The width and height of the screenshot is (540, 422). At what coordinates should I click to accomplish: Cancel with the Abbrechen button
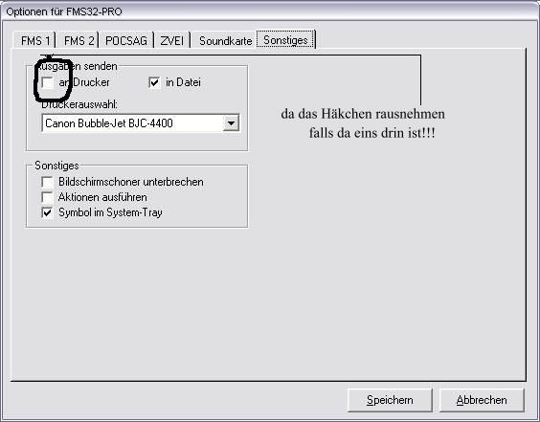coord(482,400)
